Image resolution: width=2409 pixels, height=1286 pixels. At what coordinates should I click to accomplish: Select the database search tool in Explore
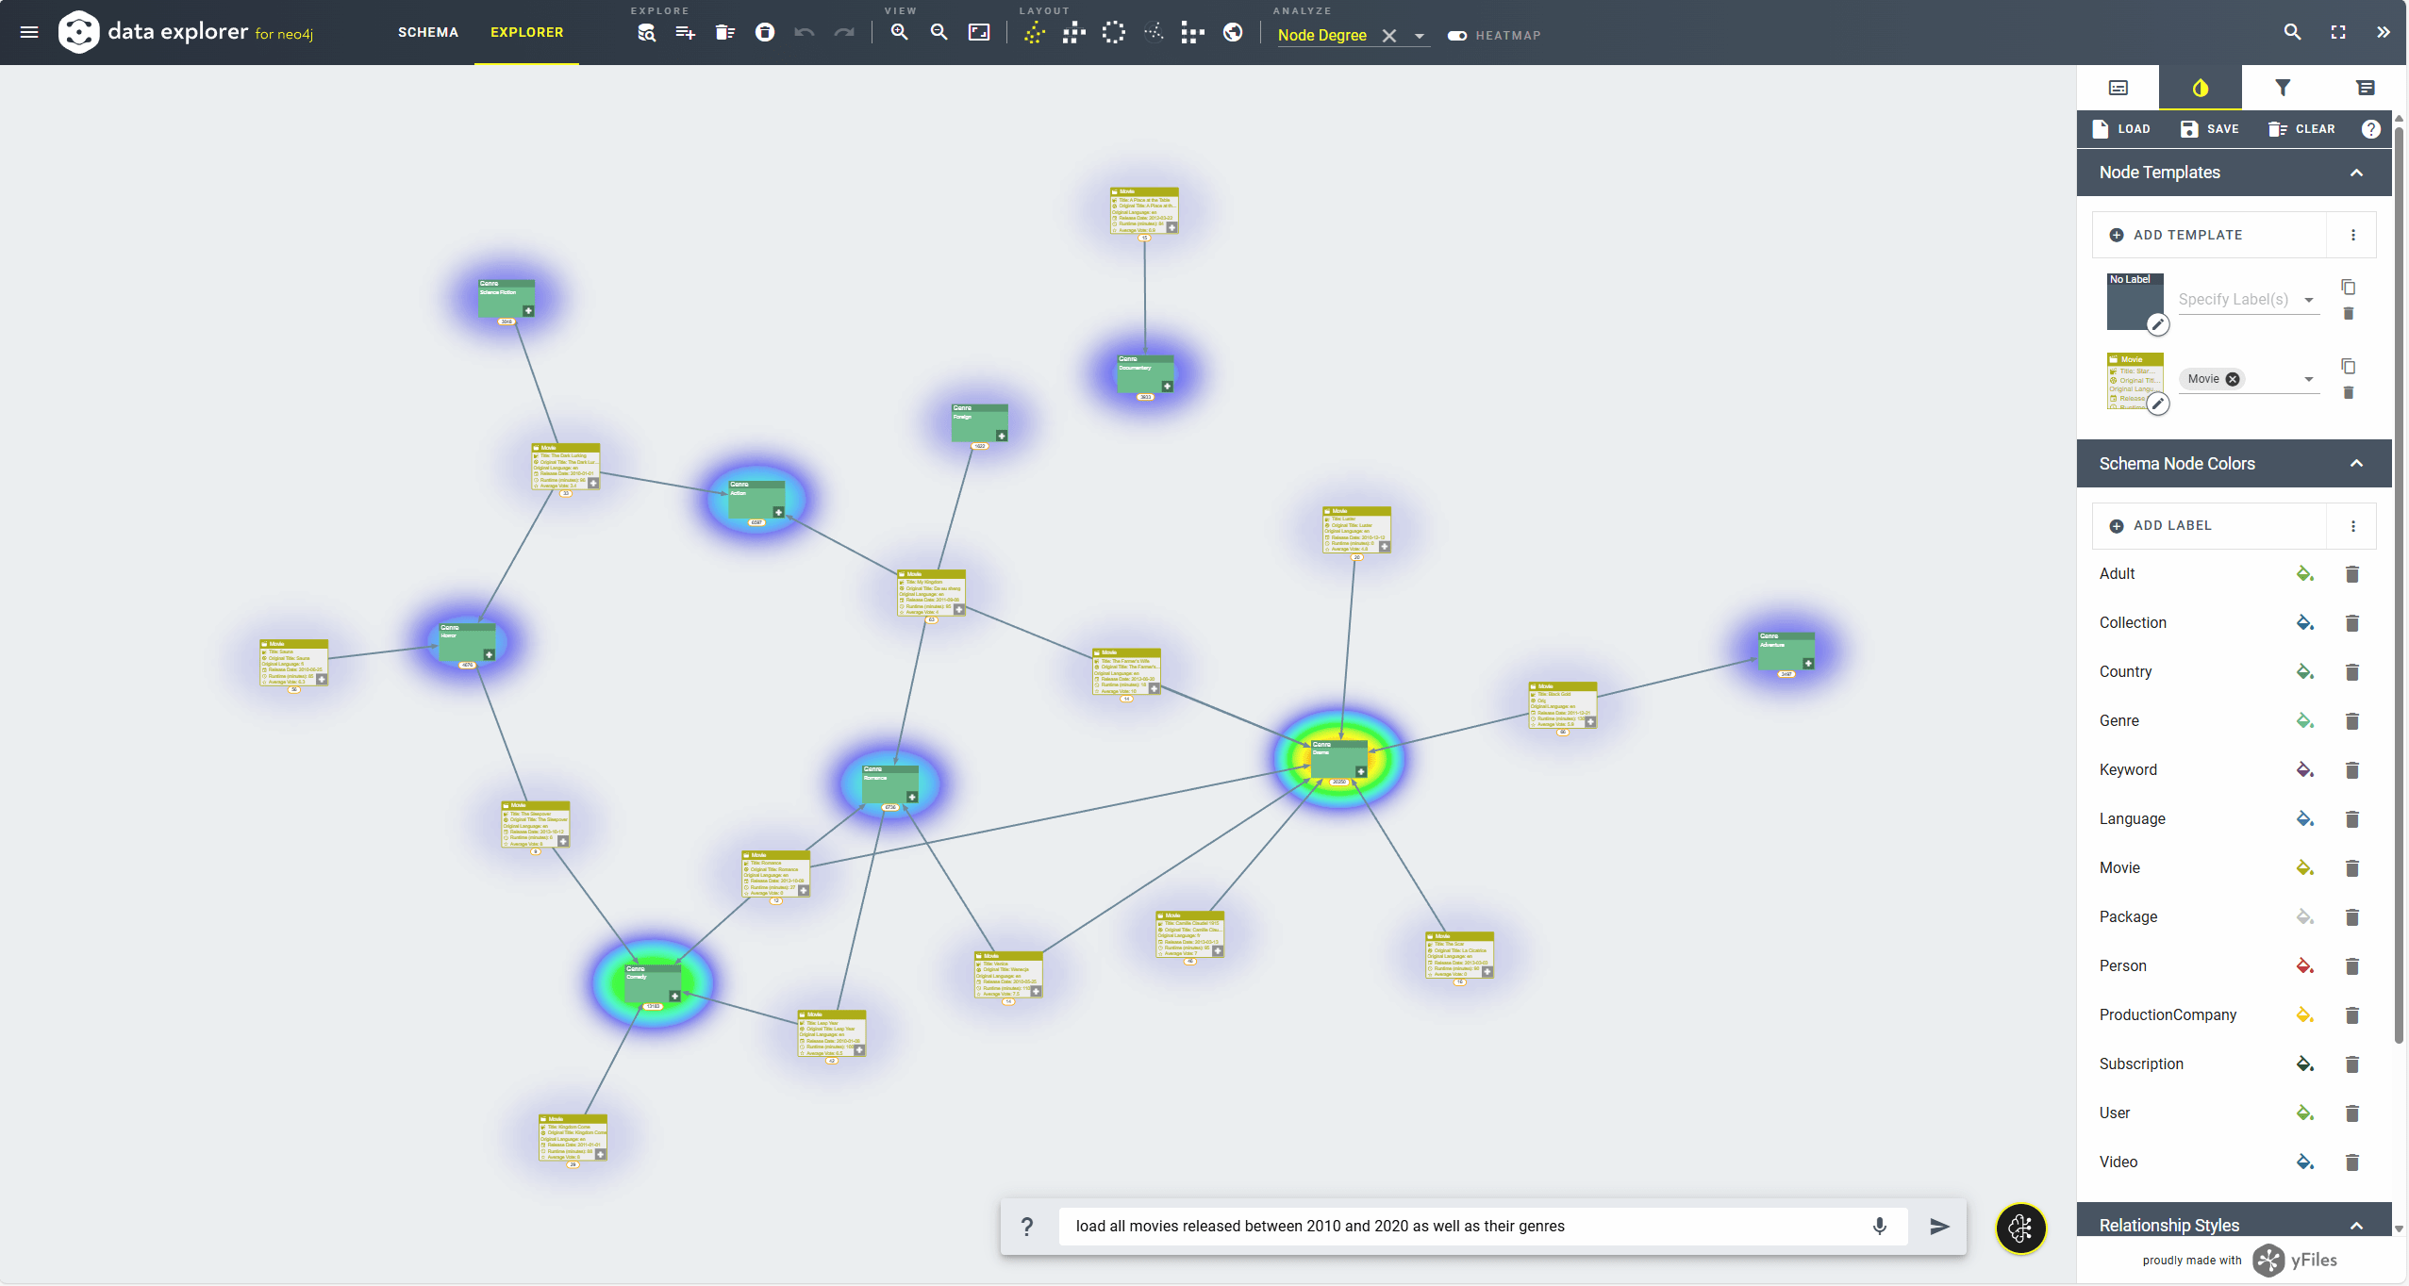(645, 31)
